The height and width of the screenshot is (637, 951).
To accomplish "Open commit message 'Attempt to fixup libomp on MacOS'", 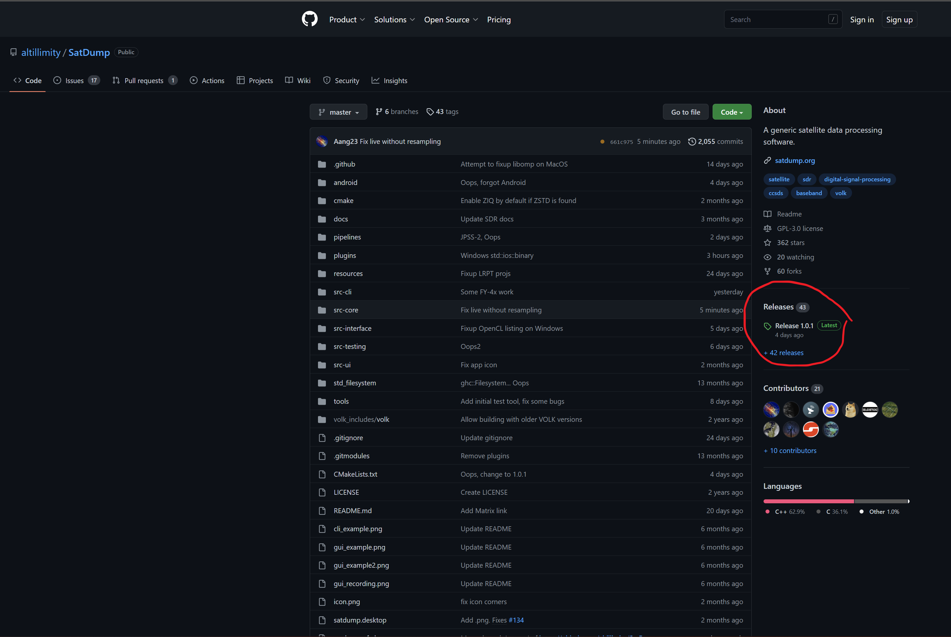I will (514, 164).
